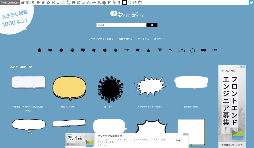
Task: Select the hand category icon
Action: [x=72, y=50]
